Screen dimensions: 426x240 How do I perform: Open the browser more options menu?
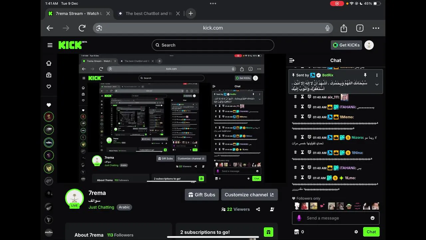tap(376, 28)
